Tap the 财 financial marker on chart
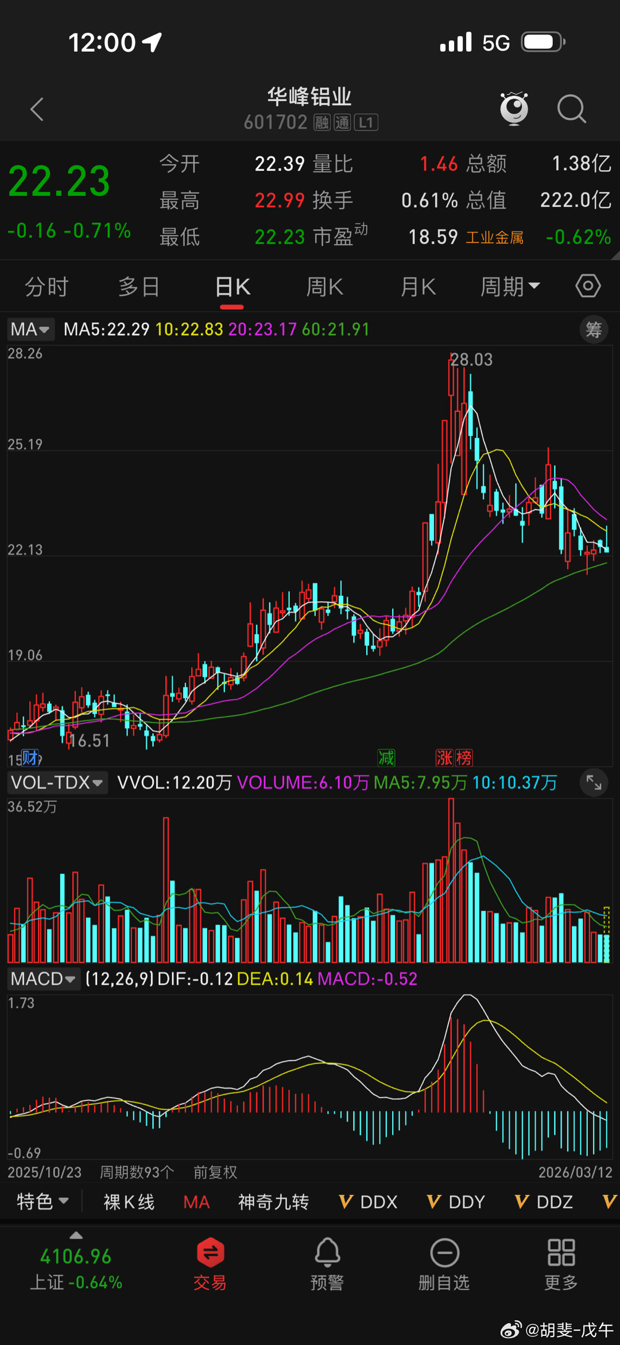The width and height of the screenshot is (620, 1345). tap(30, 757)
